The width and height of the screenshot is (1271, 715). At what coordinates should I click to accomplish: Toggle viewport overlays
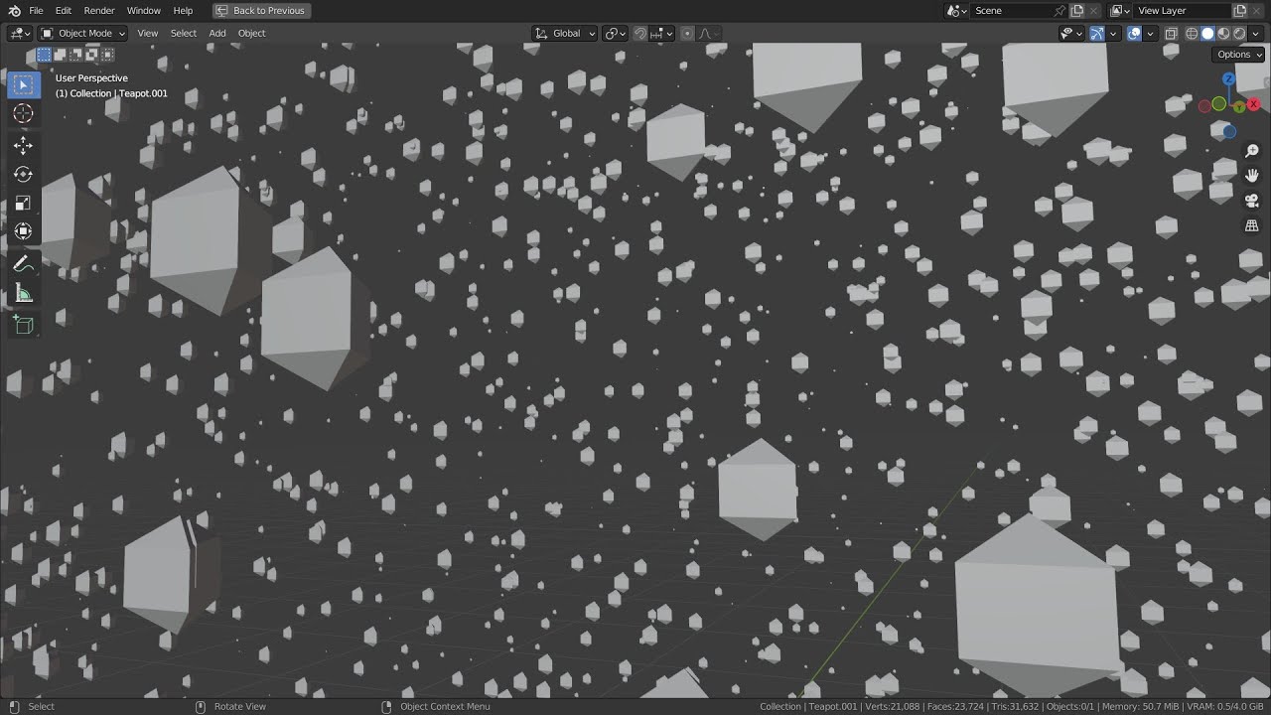[1134, 33]
